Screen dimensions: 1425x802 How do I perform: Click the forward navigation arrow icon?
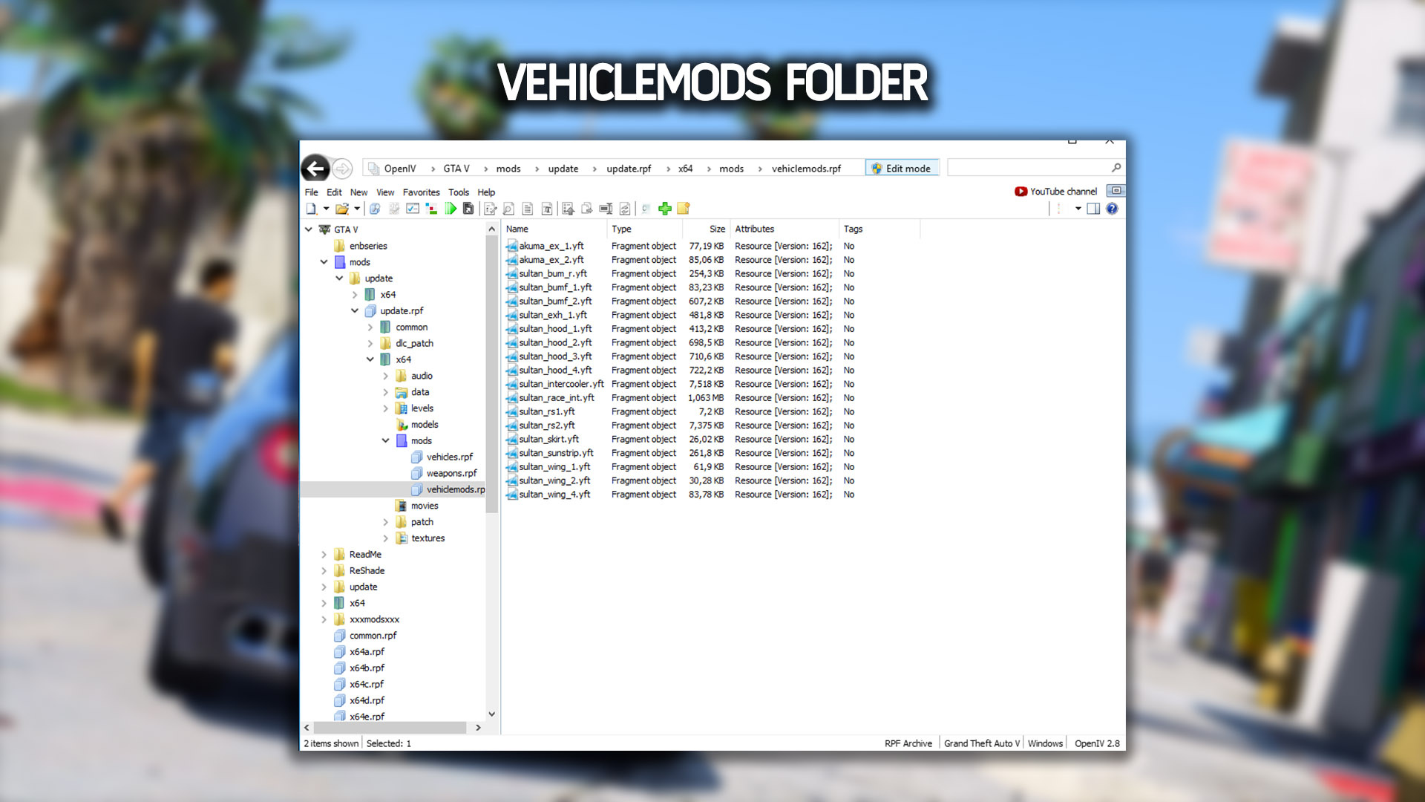[x=341, y=169]
